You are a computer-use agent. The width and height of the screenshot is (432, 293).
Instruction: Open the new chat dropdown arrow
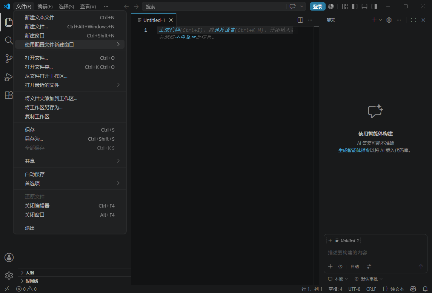tap(380, 20)
